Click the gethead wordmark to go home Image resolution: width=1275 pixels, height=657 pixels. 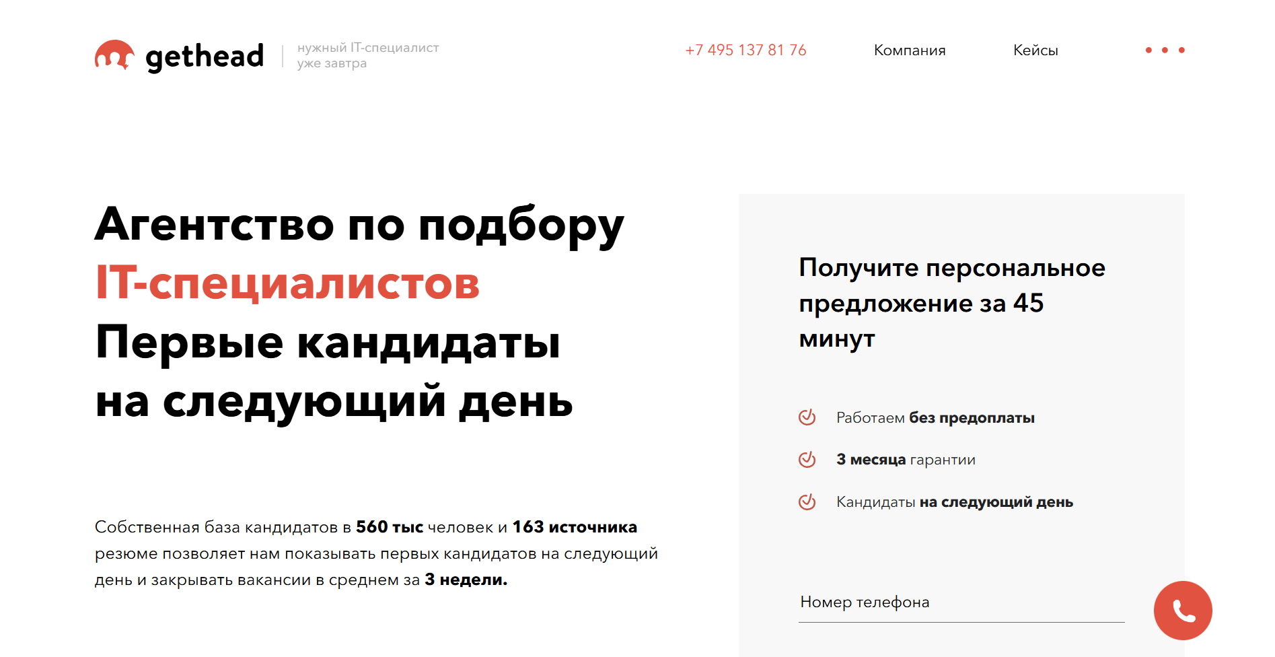tap(205, 57)
